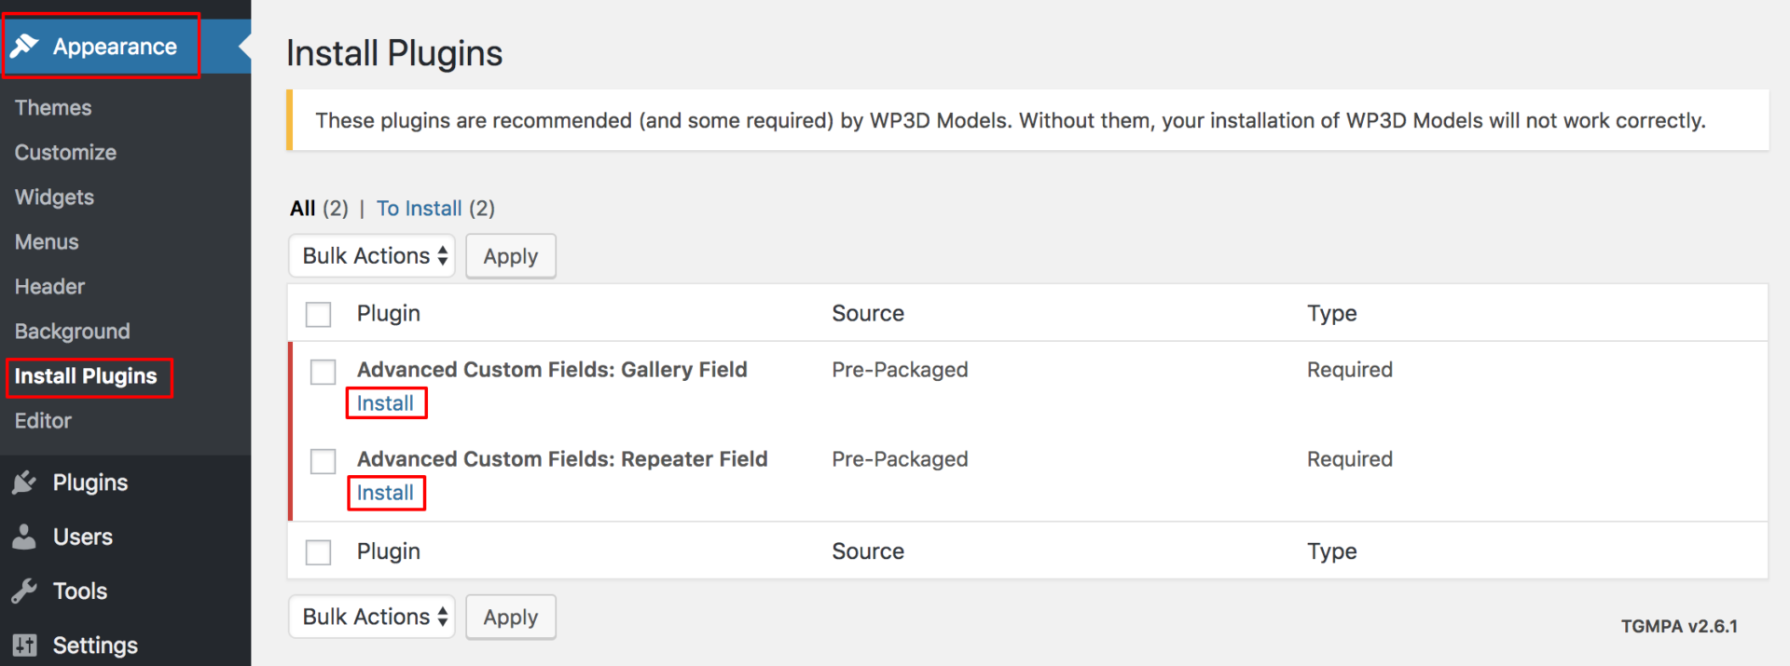Viewport: 1790px width, 666px height.
Task: Click the top Apply button
Action: coord(510,255)
